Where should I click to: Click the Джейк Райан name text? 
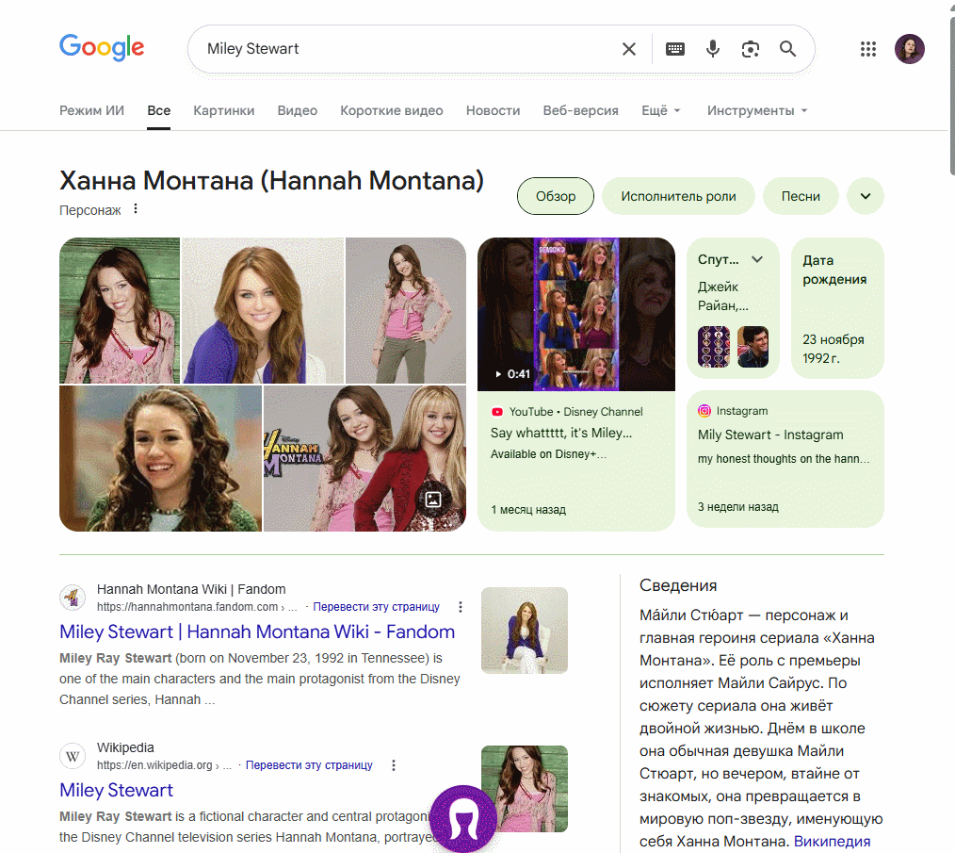pos(723,296)
